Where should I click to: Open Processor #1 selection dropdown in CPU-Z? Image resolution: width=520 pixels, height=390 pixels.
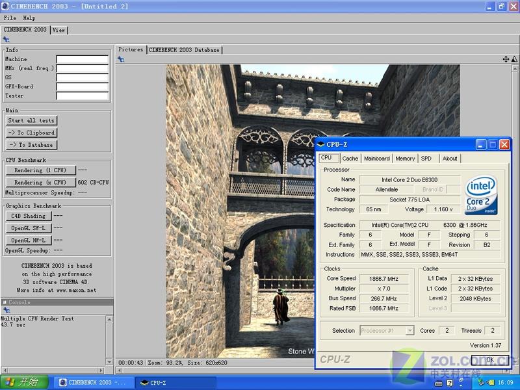pos(387,331)
